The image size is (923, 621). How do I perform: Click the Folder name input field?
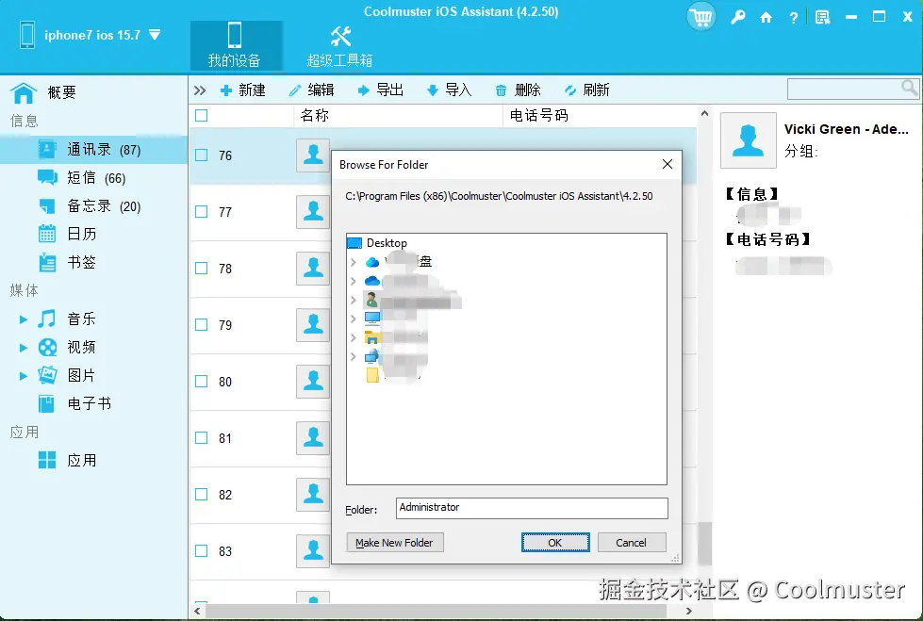(531, 507)
